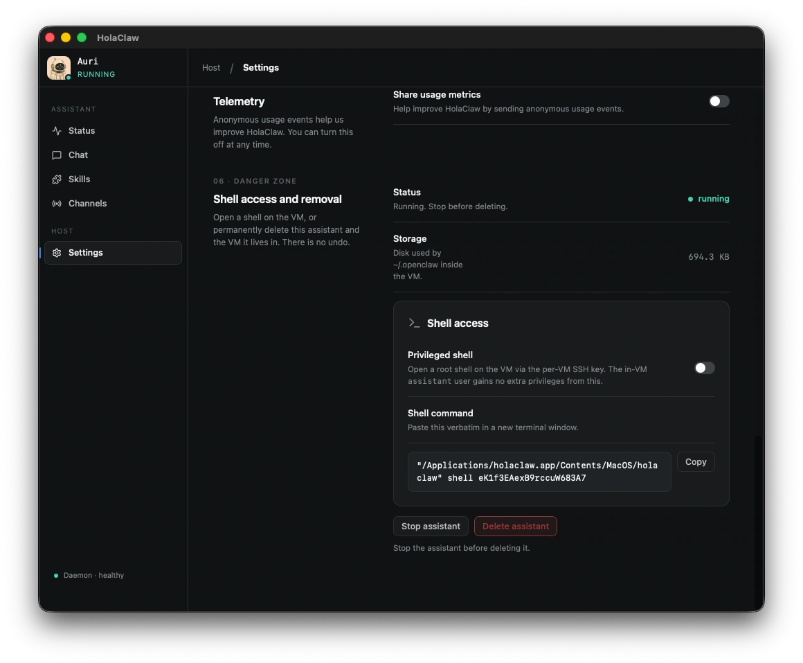Click 'Stop the assistant before deleting it.' note
Viewport: 803px width, 663px height.
(x=462, y=548)
